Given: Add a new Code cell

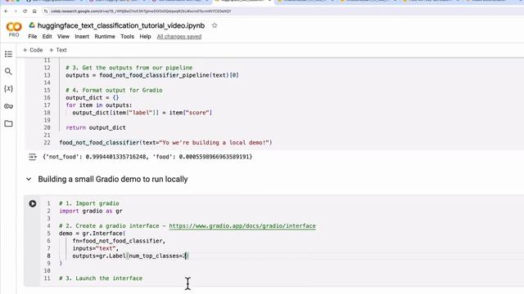Looking at the screenshot, I should pos(33,50).
